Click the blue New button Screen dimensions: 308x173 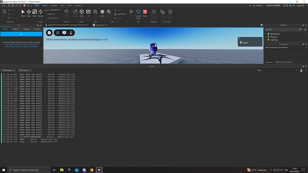tap(21, 34)
